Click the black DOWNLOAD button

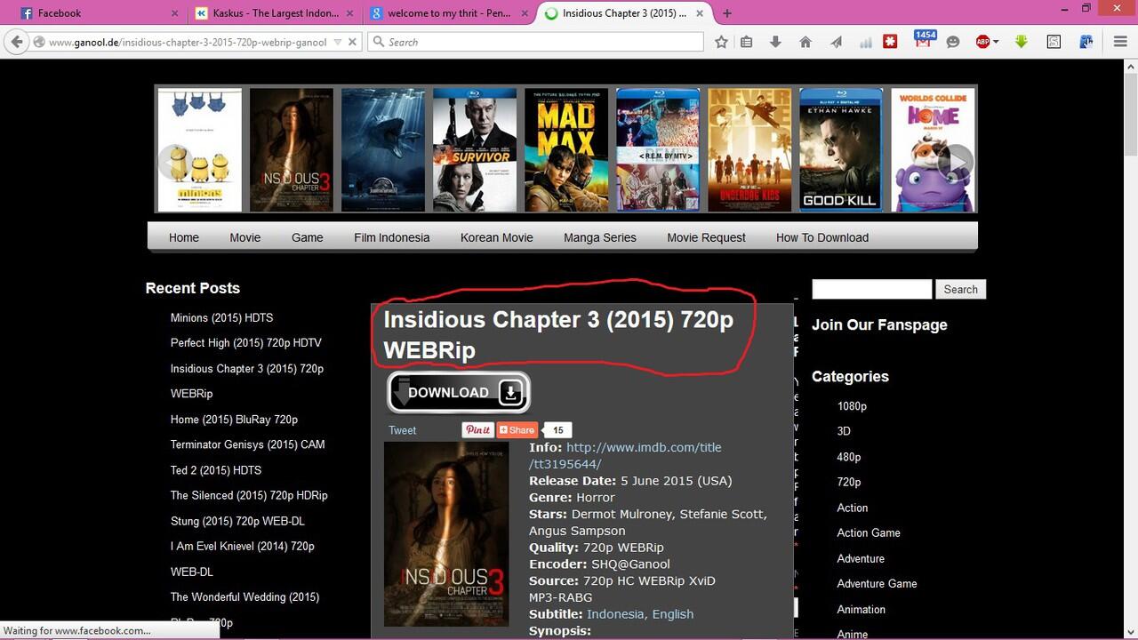click(x=459, y=393)
